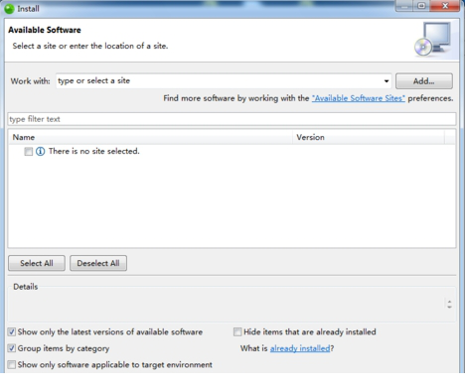Open the 'Work with' site dropdown arrow
The height and width of the screenshot is (388, 465).
click(387, 81)
